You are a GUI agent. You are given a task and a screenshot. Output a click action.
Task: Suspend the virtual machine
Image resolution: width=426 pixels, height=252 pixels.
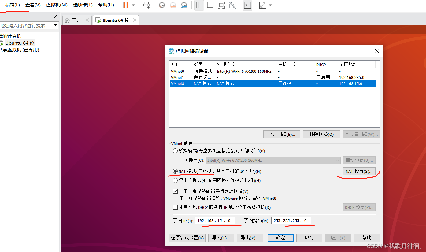point(125,5)
